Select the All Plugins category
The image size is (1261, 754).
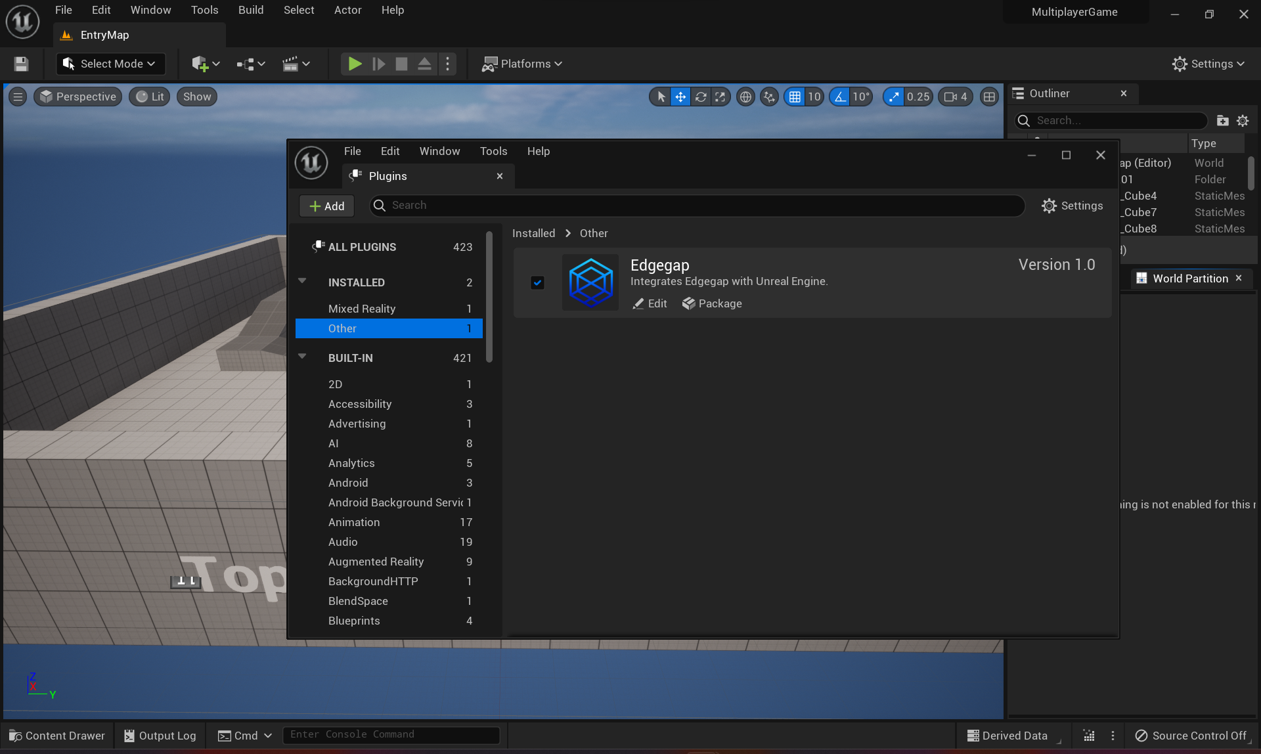click(x=389, y=247)
